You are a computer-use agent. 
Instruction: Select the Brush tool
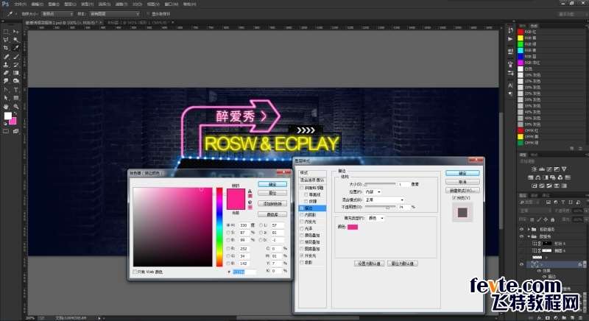(x=15, y=57)
